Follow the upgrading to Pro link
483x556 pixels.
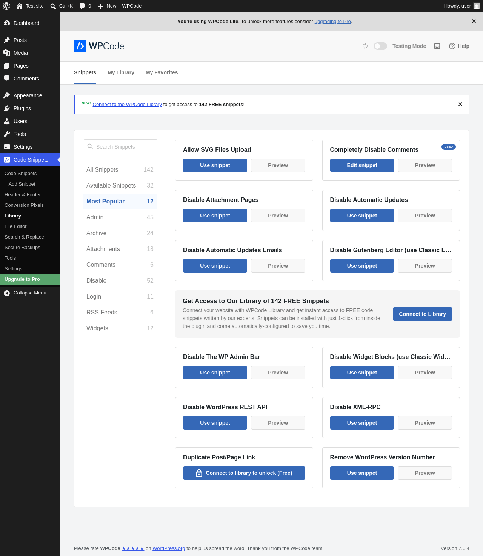click(x=333, y=22)
